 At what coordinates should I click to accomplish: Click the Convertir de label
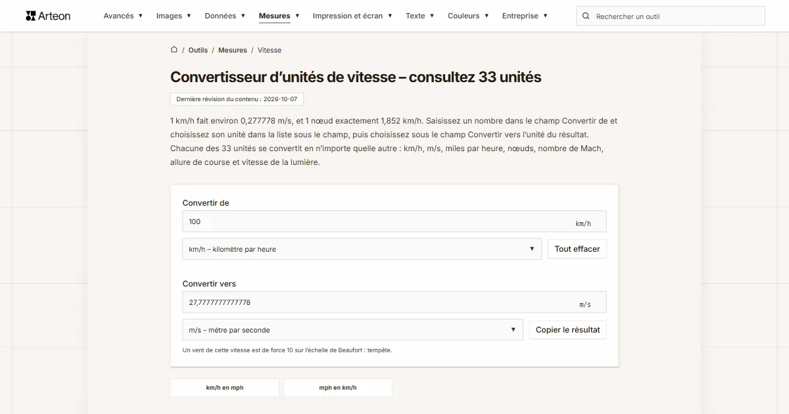click(x=206, y=203)
